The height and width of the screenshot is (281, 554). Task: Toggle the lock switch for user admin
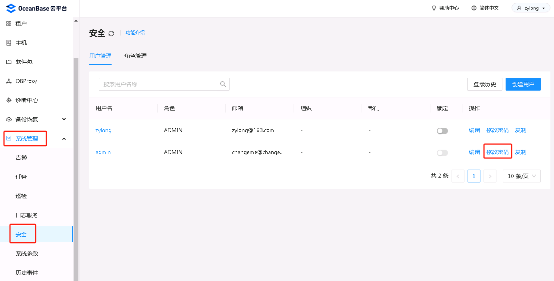(442, 153)
